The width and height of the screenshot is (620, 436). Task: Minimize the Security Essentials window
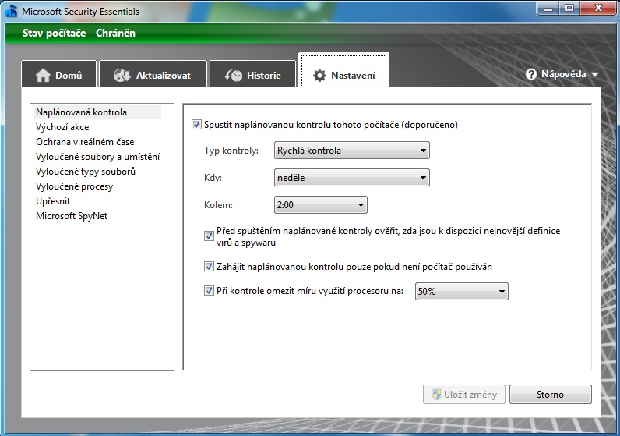tap(548, 8)
